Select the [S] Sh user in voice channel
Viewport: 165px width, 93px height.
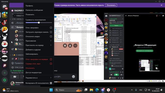pos(19,32)
